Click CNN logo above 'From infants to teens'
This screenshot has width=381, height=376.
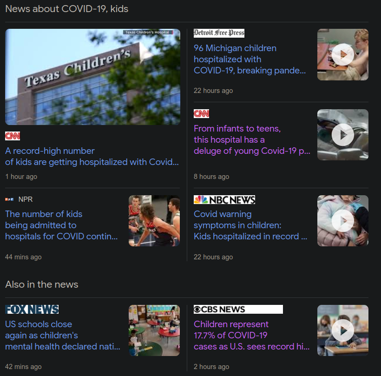[201, 113]
